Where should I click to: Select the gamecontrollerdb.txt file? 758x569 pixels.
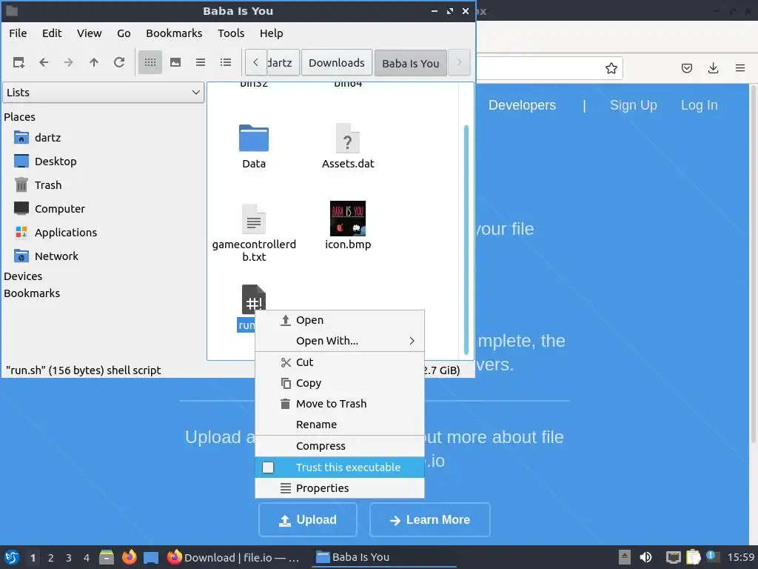point(254,233)
